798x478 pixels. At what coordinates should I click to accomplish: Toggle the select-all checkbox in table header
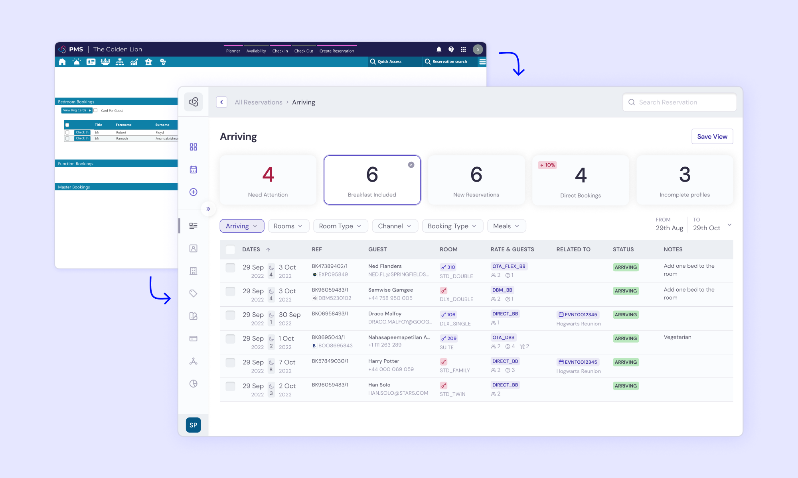(230, 250)
